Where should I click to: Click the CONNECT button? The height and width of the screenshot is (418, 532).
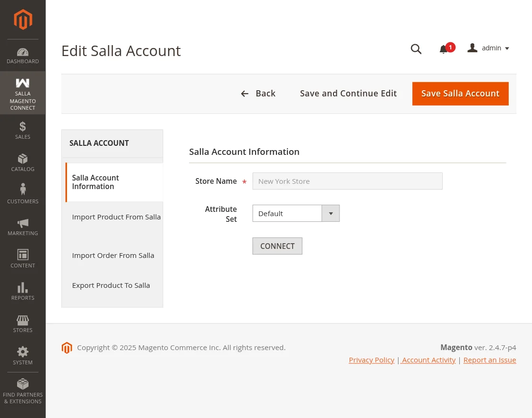(x=277, y=246)
